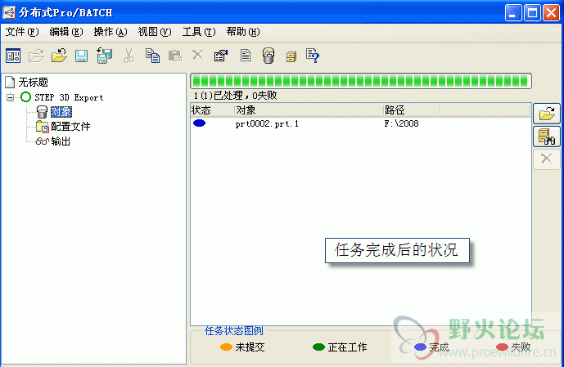Click the remove object X button
Screen dimensions: 564x367
pyautogui.click(x=546, y=159)
